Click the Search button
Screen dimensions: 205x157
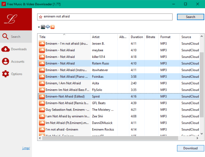pos(190,17)
